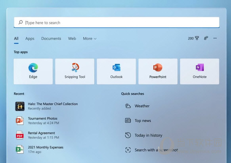Open the three-dot options menu
231x163 pixels.
(x=215, y=38)
